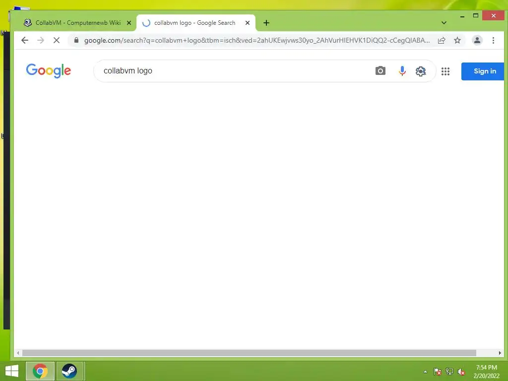
Task: Share this page icon in address bar
Action: (441, 40)
